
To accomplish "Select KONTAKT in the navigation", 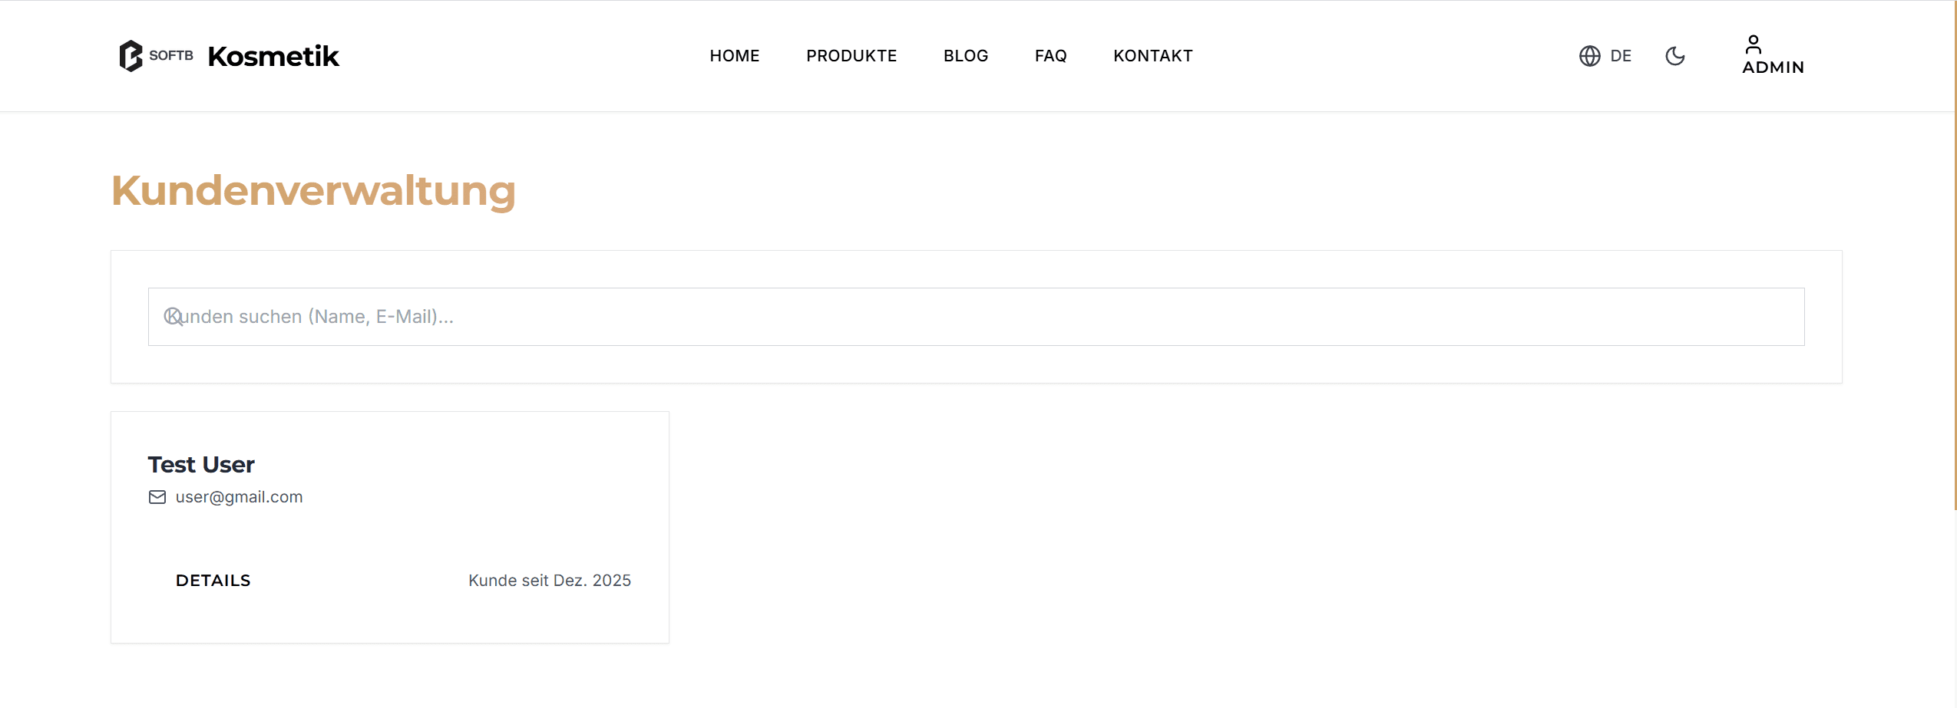I will (1152, 56).
